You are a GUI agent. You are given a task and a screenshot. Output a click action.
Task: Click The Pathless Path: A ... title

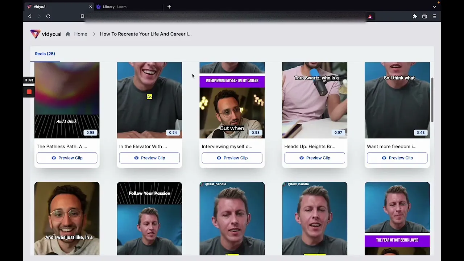click(62, 146)
